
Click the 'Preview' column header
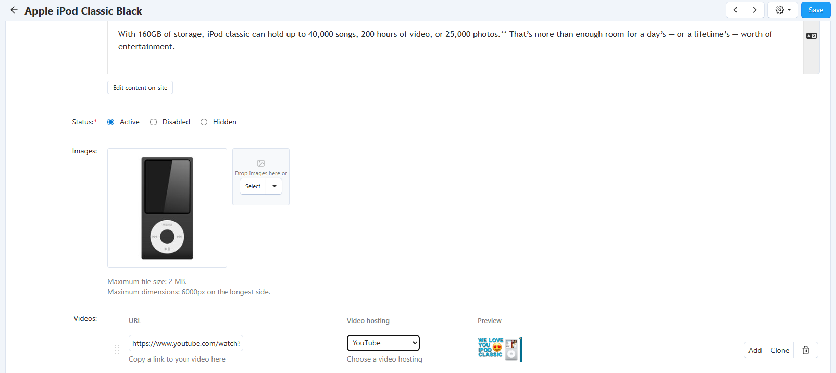tap(490, 320)
